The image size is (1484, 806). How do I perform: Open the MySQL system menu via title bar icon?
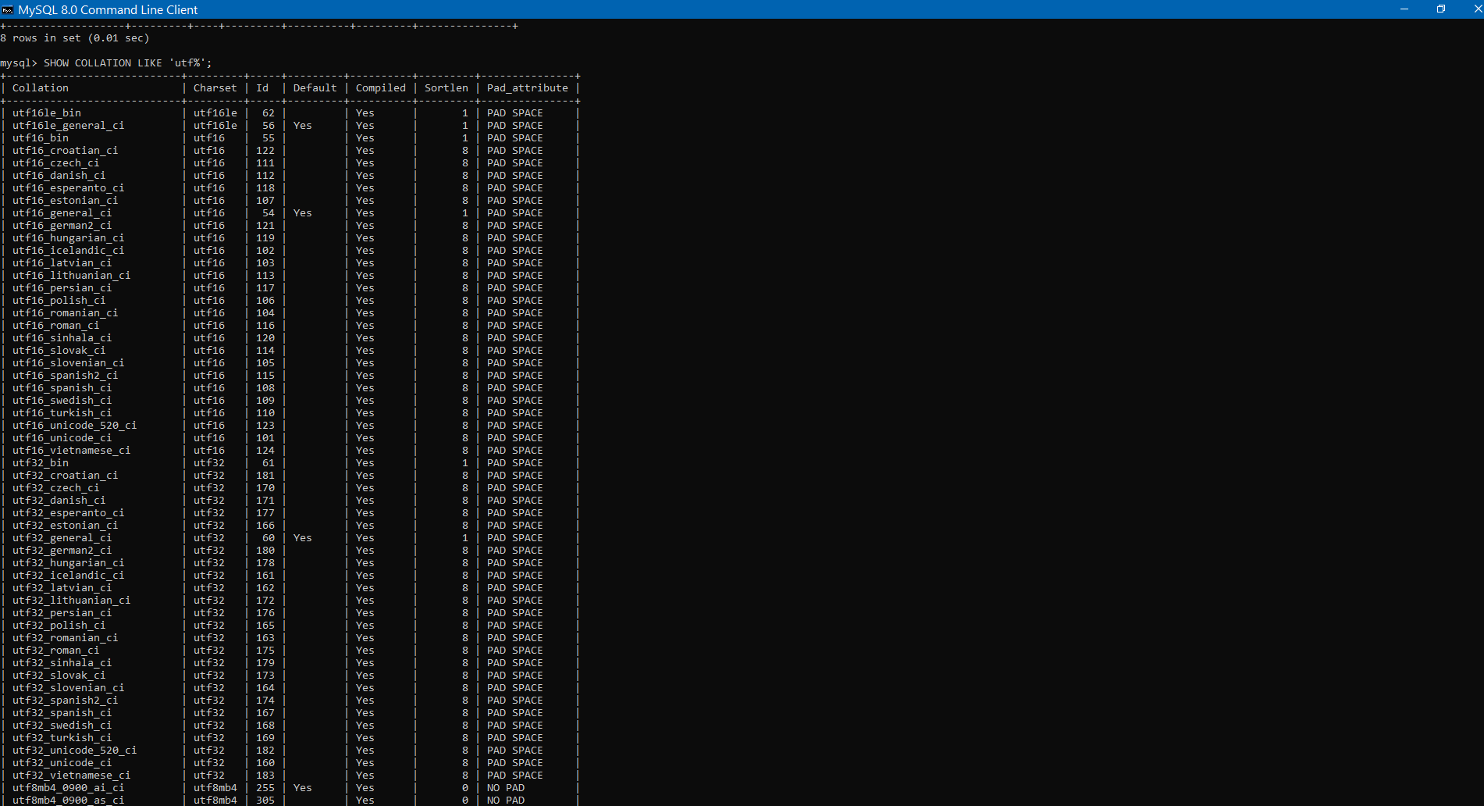tap(8, 9)
